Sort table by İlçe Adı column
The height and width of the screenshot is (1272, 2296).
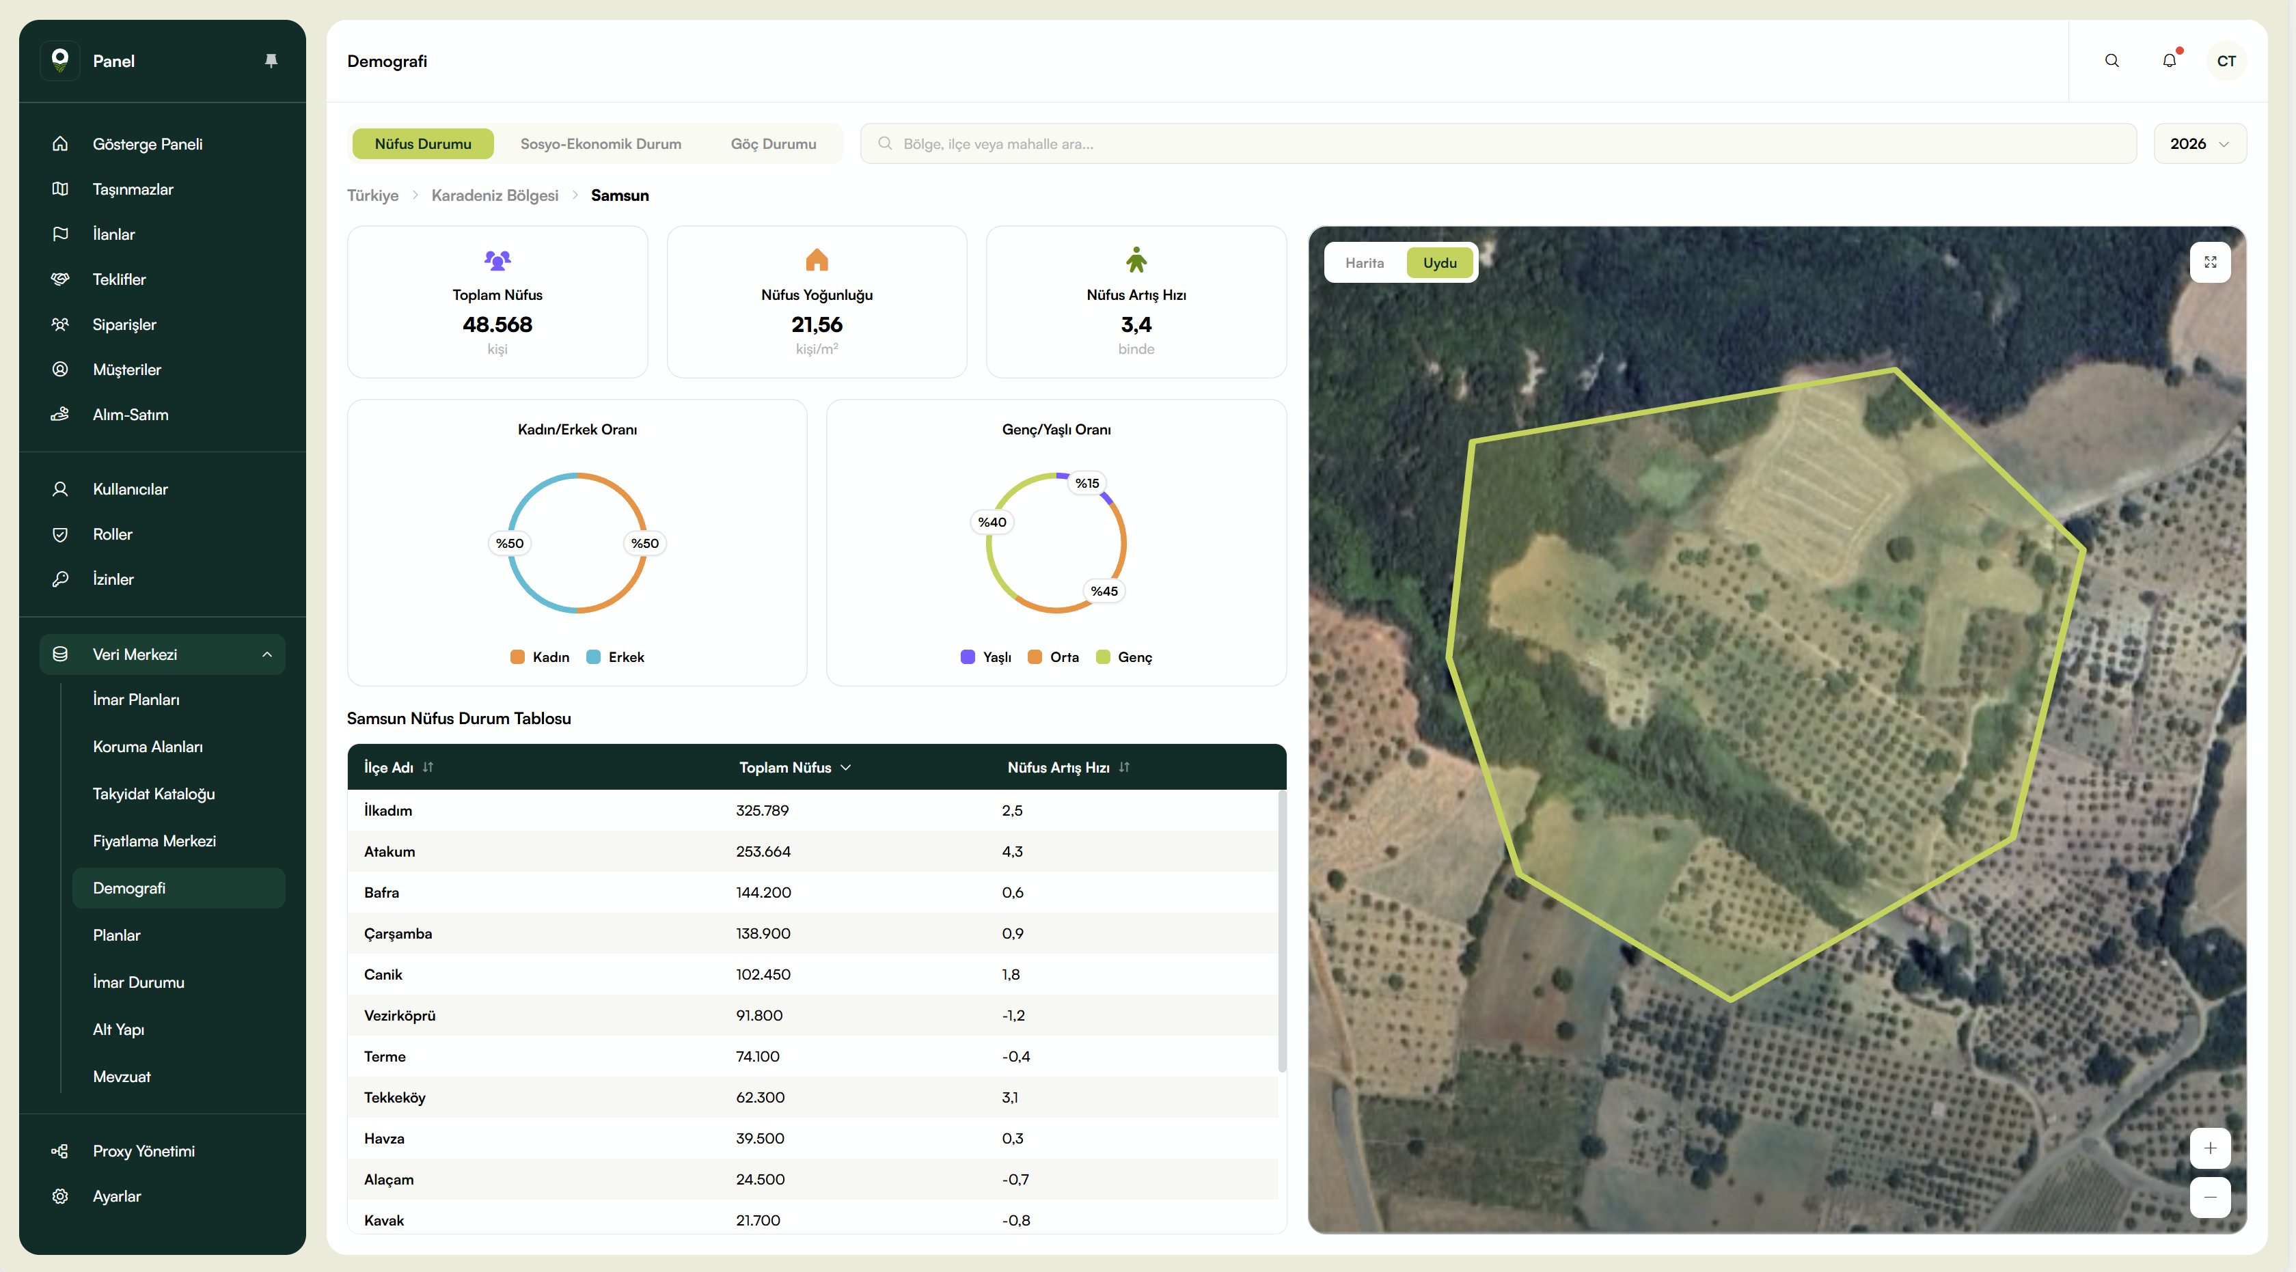pyautogui.click(x=398, y=767)
